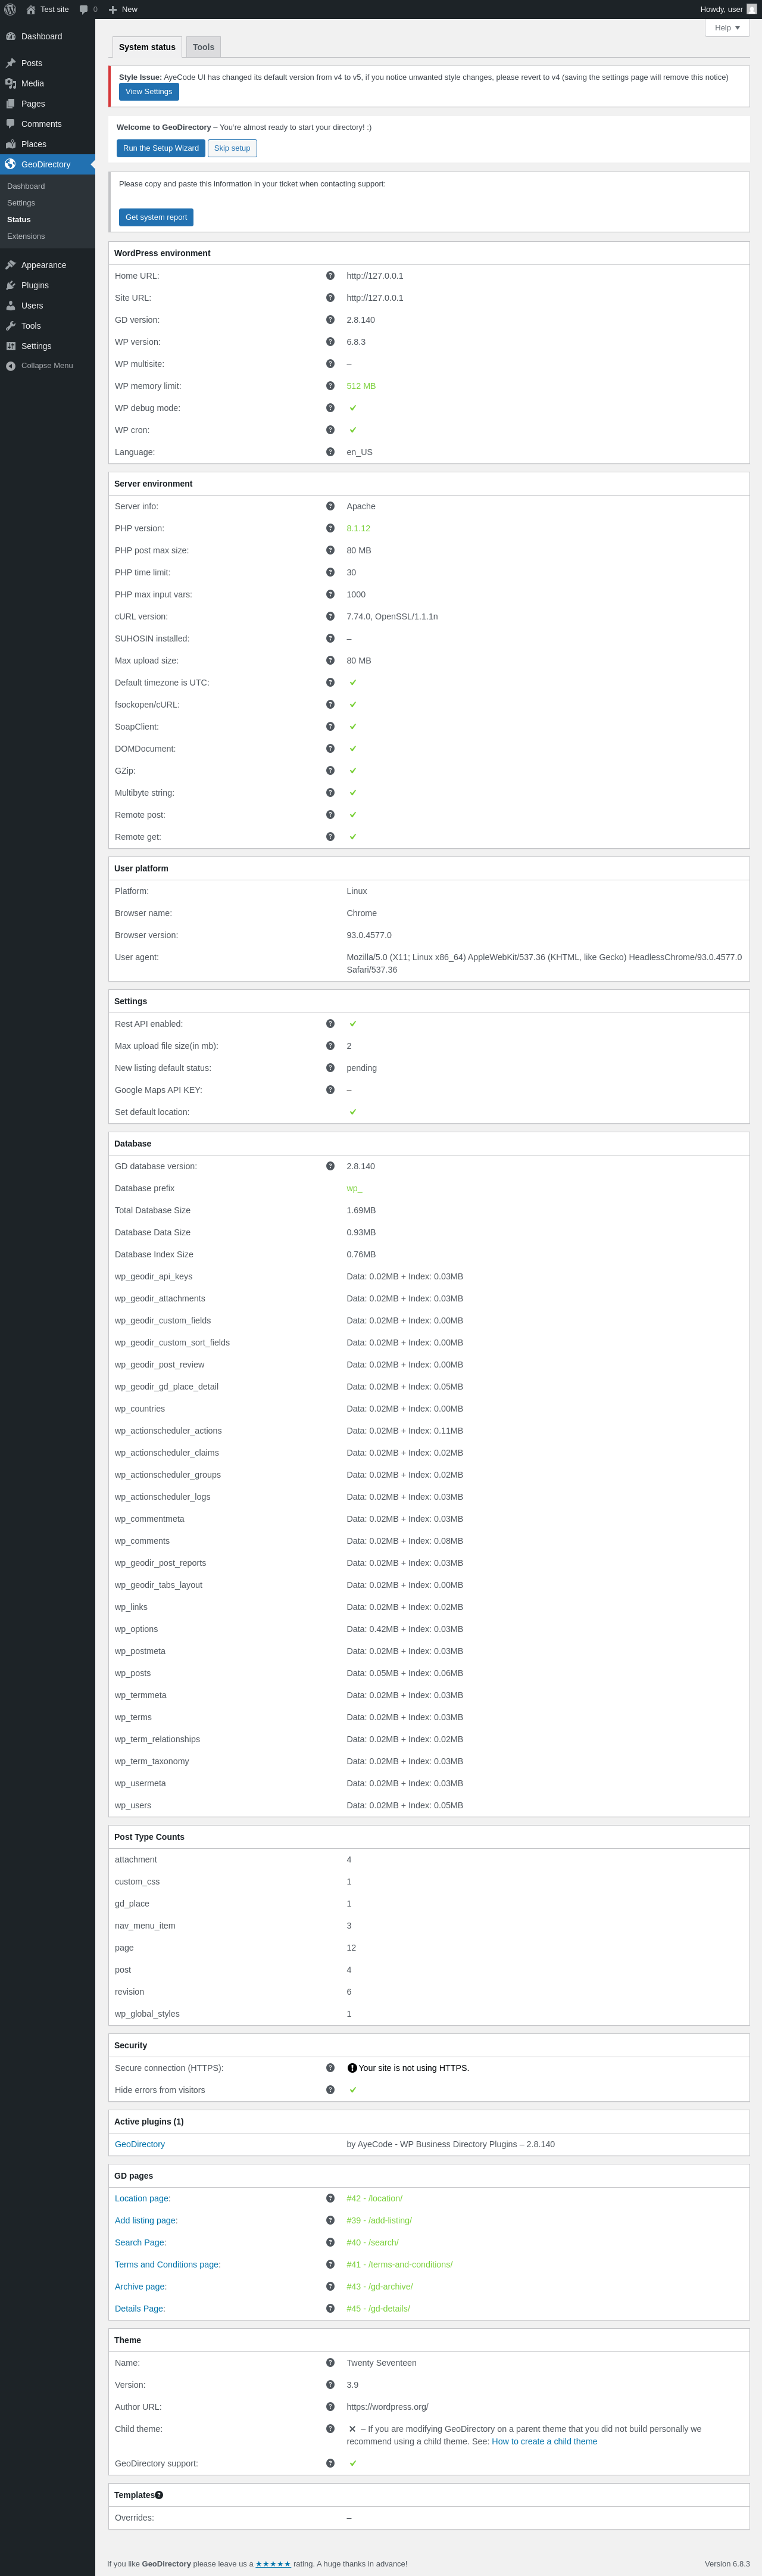The height and width of the screenshot is (2576, 762).
Task: Open GeoDirectory Extensions submenu item
Action: 26,236
